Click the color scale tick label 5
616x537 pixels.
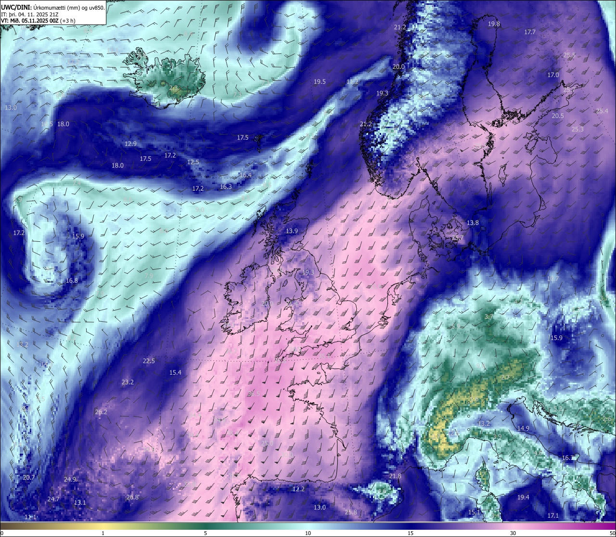tap(205, 533)
